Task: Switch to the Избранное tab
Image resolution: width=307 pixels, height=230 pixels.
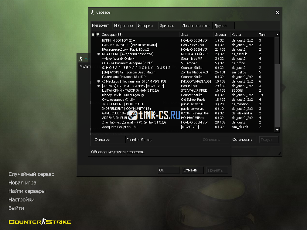Action: [x=124, y=26]
